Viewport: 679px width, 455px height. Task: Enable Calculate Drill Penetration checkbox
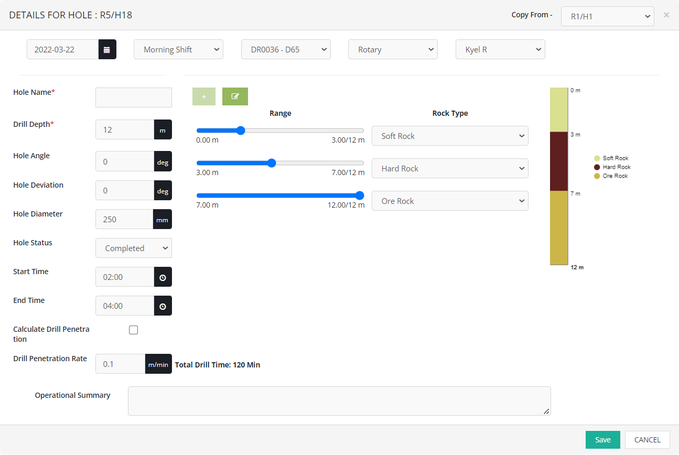(x=134, y=330)
